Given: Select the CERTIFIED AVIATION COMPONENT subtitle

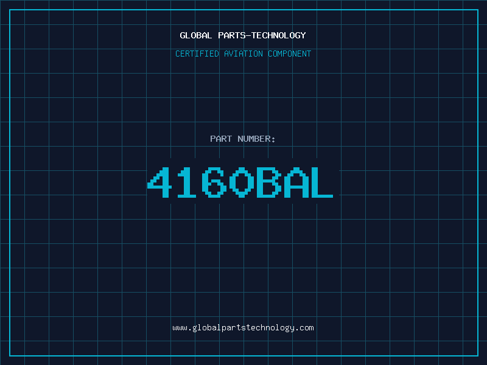Looking at the screenshot, I should 243,54.
